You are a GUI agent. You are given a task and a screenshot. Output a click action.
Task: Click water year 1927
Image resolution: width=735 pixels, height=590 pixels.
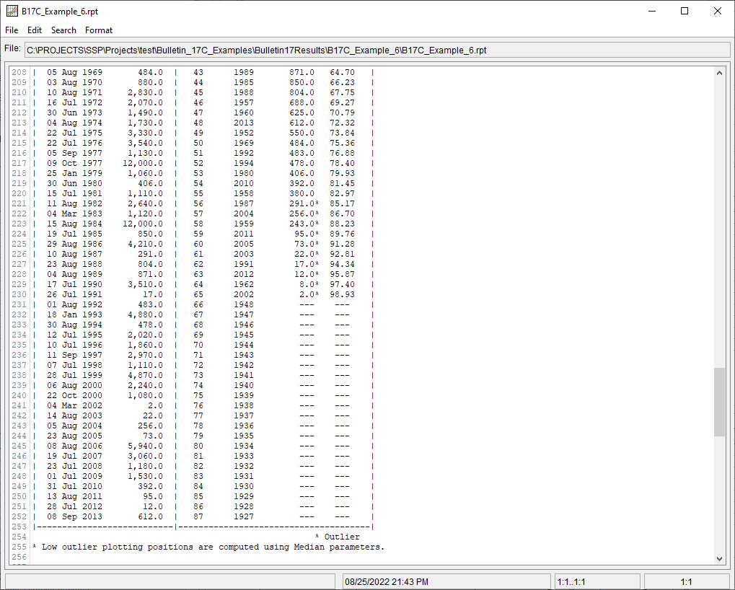click(x=244, y=516)
